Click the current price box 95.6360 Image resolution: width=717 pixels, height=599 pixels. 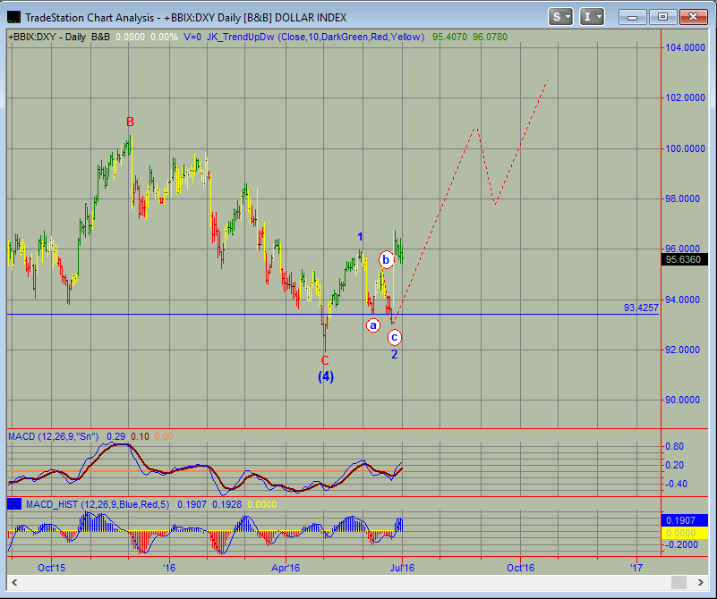(684, 259)
